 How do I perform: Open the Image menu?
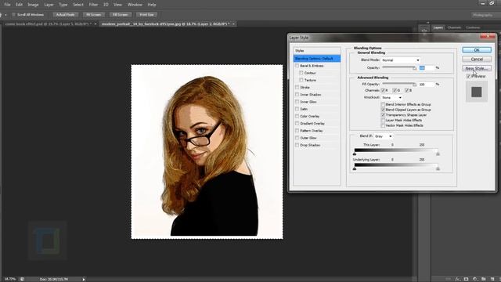[x=33, y=5]
